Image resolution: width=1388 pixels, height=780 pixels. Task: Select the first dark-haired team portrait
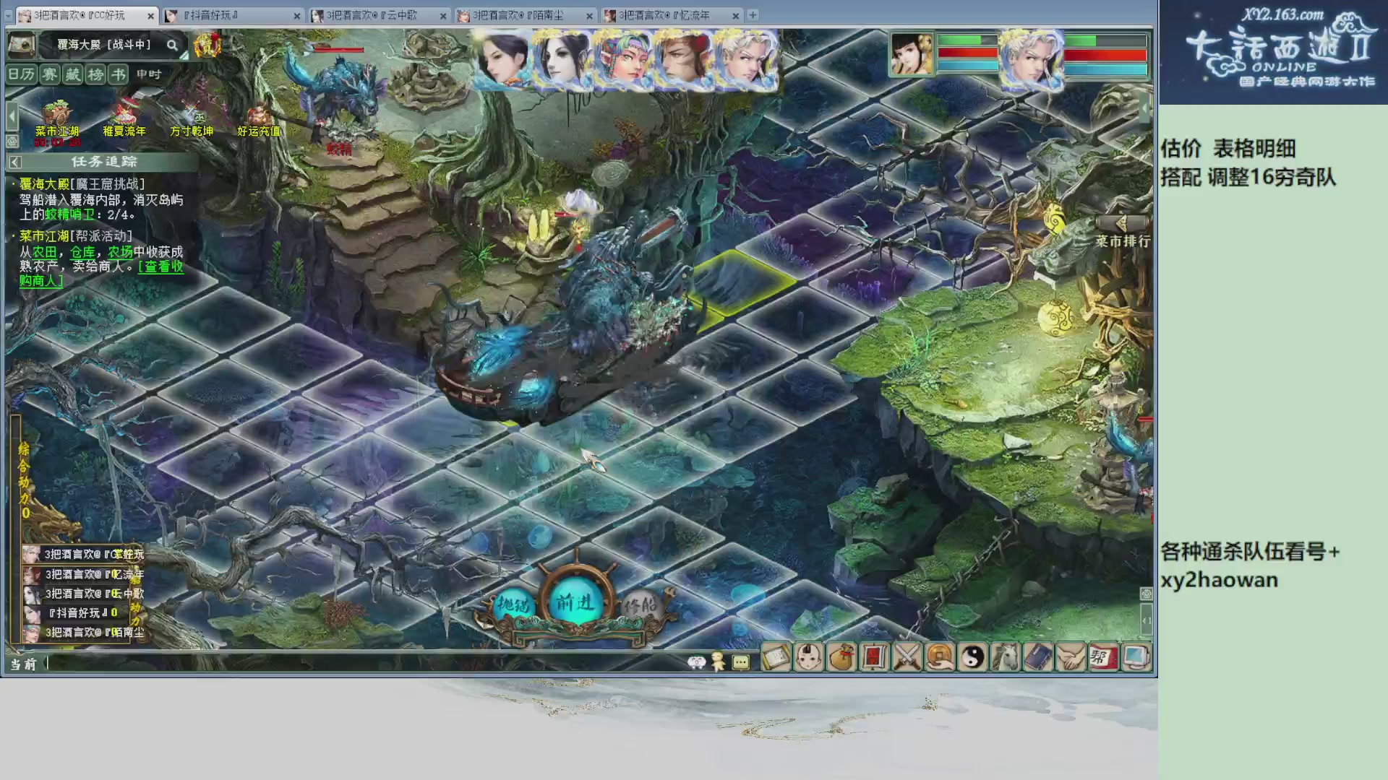pyautogui.click(x=502, y=59)
